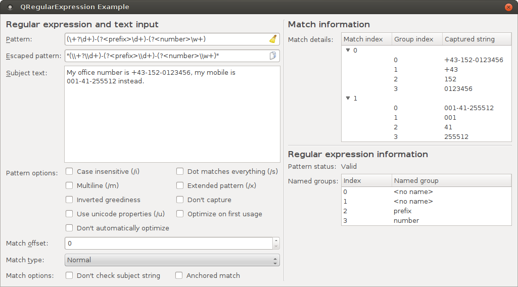Image resolution: width=518 pixels, height=287 pixels.
Task: Select the prefix row in Named groups
Action: (x=403, y=211)
